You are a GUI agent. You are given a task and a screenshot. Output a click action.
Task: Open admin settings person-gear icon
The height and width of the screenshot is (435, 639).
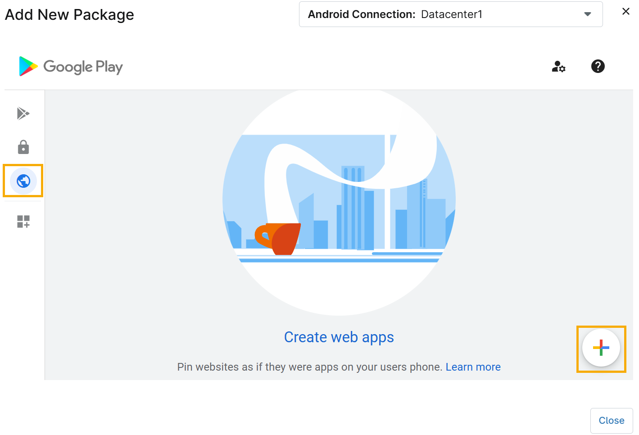point(558,67)
